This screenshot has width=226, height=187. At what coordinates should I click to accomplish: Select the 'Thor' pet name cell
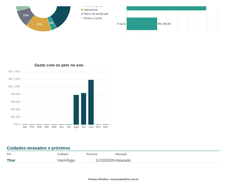click(x=11, y=160)
